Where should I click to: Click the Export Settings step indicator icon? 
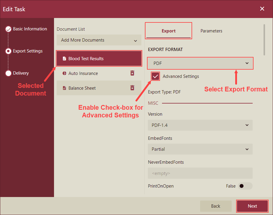click(8, 51)
